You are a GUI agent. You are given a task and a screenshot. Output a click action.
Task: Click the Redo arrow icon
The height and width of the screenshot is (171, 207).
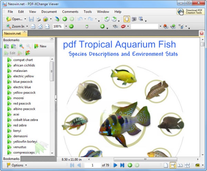tap(90, 19)
